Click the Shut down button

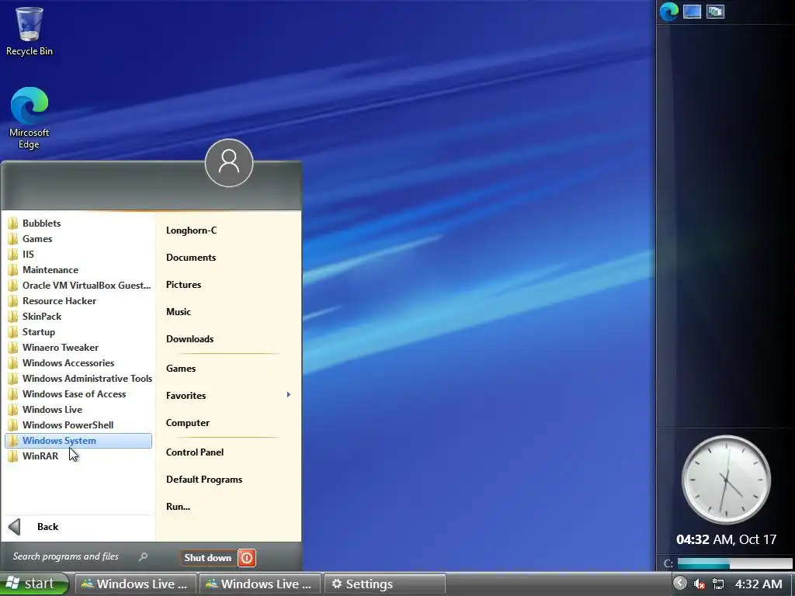(208, 558)
